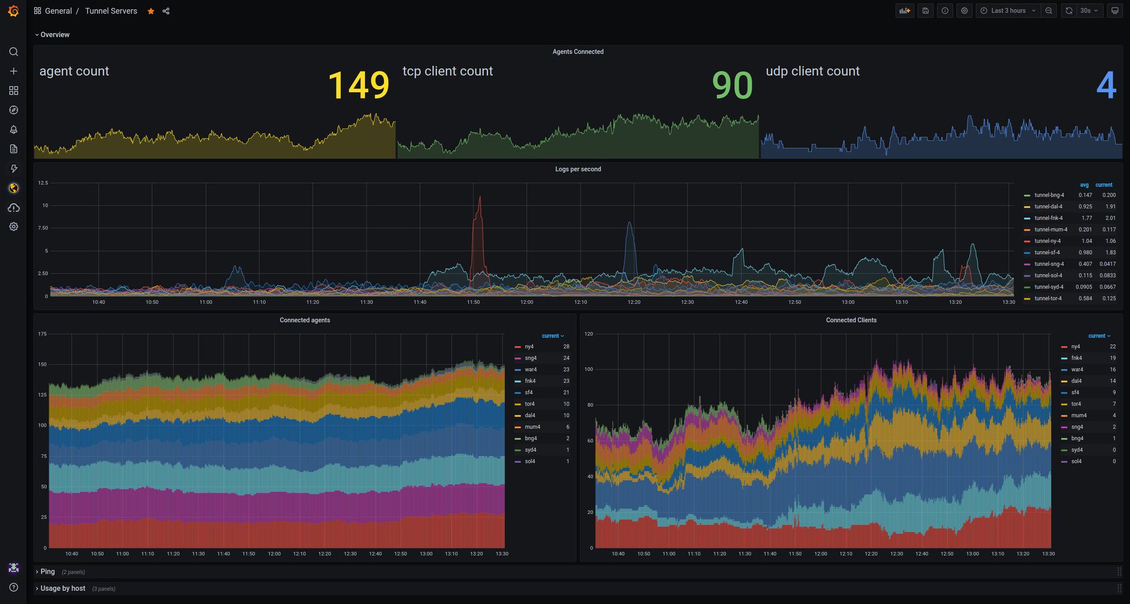
Task: Toggle tunnel-tor-4 series in Logs legend
Action: point(1048,299)
